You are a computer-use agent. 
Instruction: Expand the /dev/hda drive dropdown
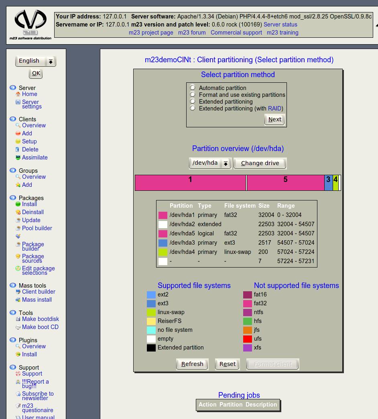pyautogui.click(x=210, y=163)
